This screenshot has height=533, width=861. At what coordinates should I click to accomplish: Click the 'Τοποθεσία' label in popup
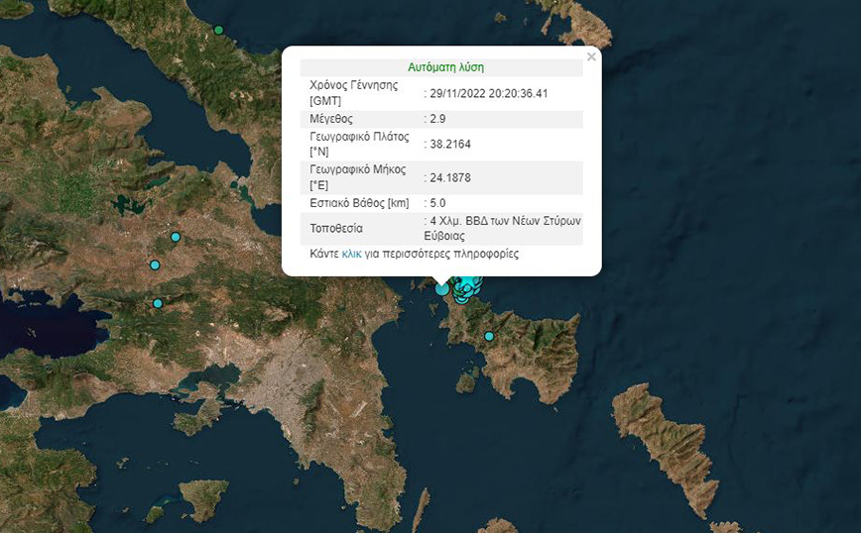click(x=337, y=228)
